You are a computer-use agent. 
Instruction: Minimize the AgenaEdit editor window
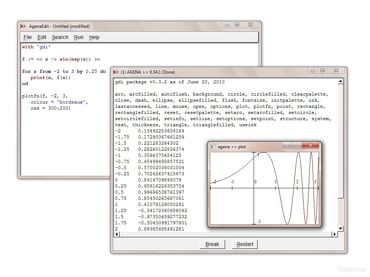point(227,25)
